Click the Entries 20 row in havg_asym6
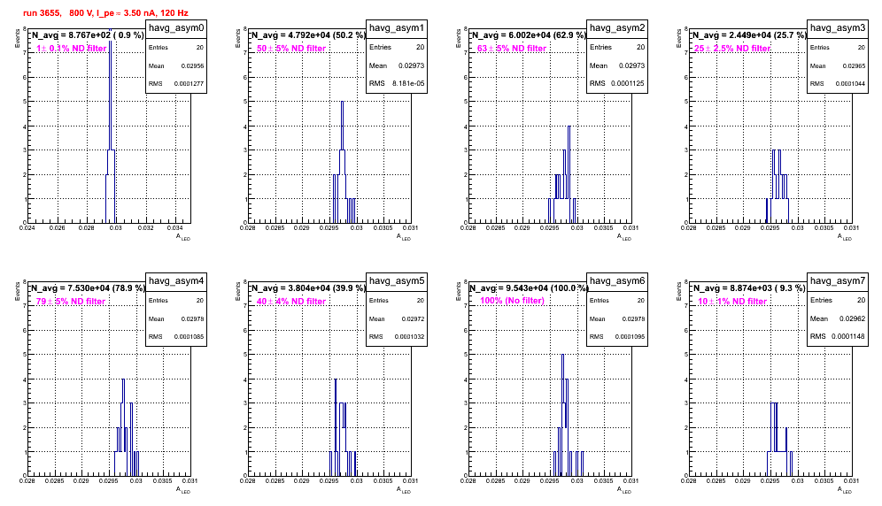The width and height of the screenshot is (882, 506). coord(617,300)
